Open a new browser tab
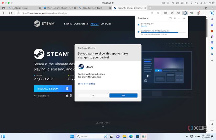216x140 pixels. coord(150,8)
